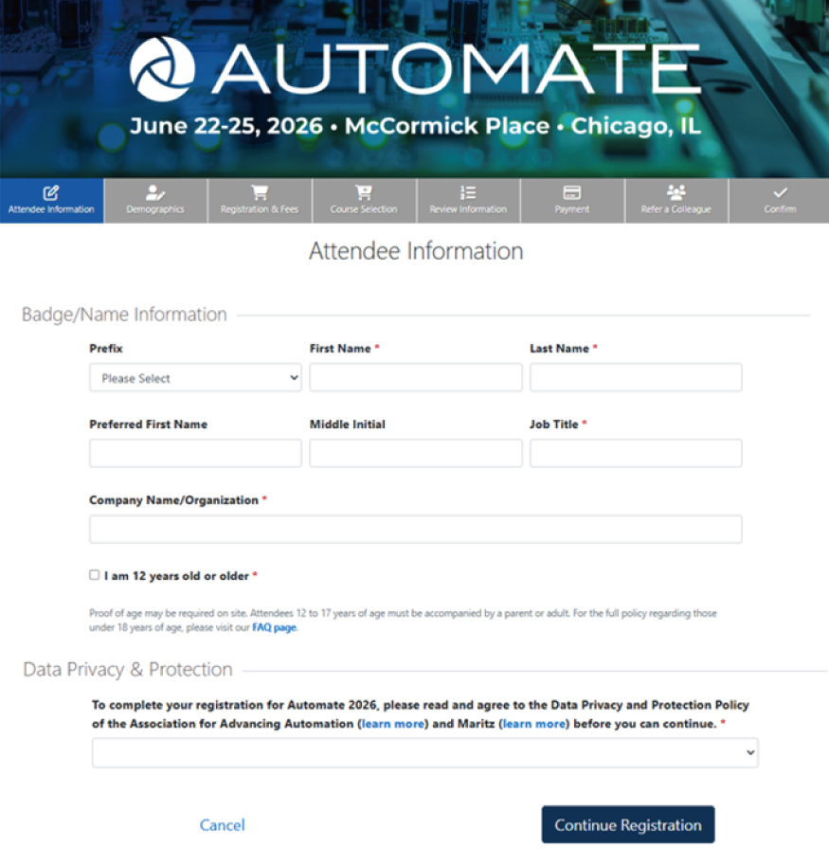Image resolution: width=829 pixels, height=866 pixels.
Task: Open the Registration & Fees step
Action: (x=260, y=201)
